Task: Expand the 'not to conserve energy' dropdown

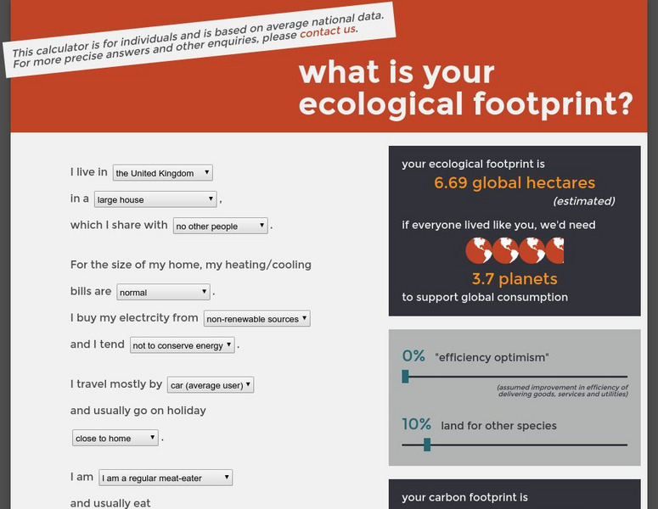Action: (183, 345)
